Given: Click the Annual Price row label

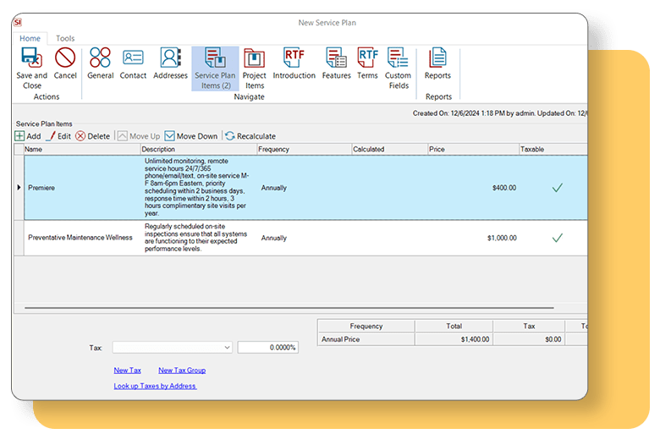Looking at the screenshot, I should (x=340, y=339).
